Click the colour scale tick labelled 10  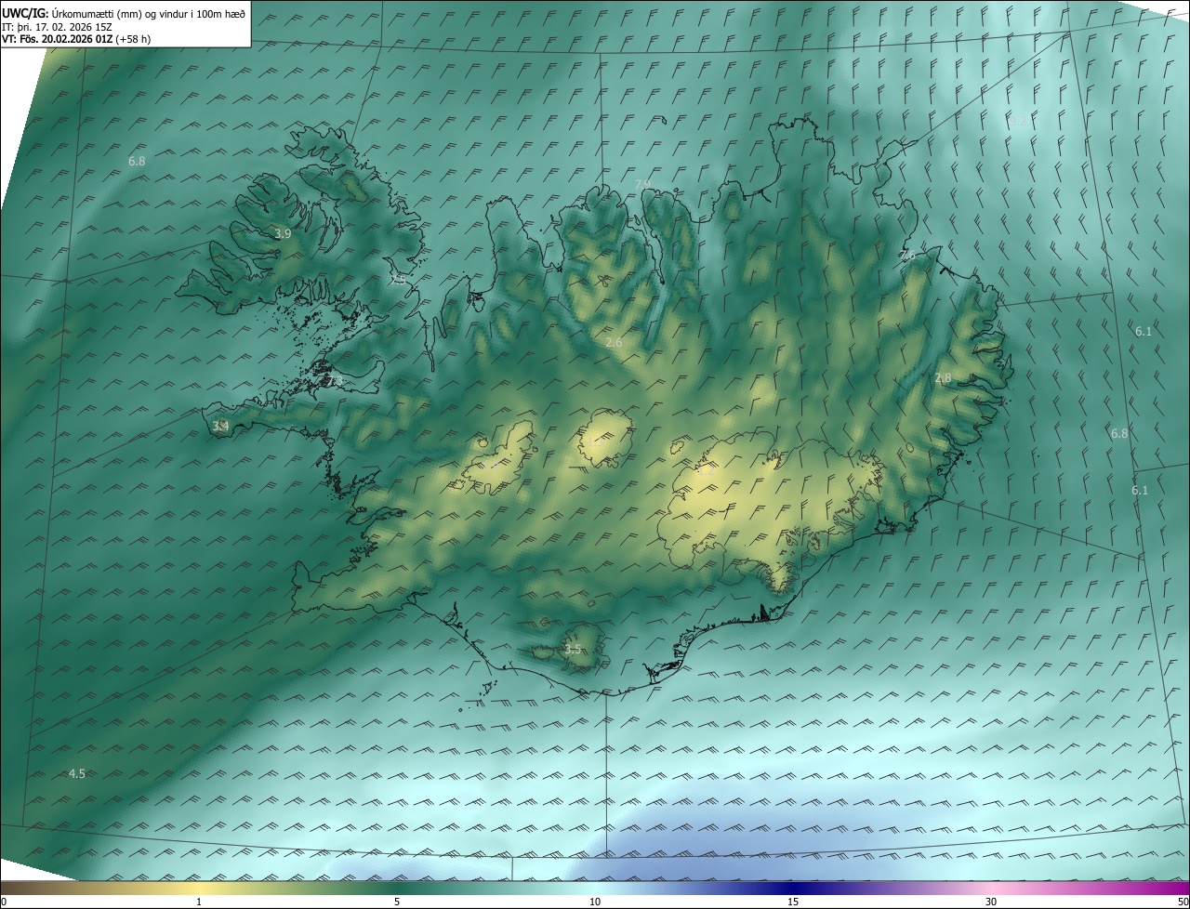595,902
